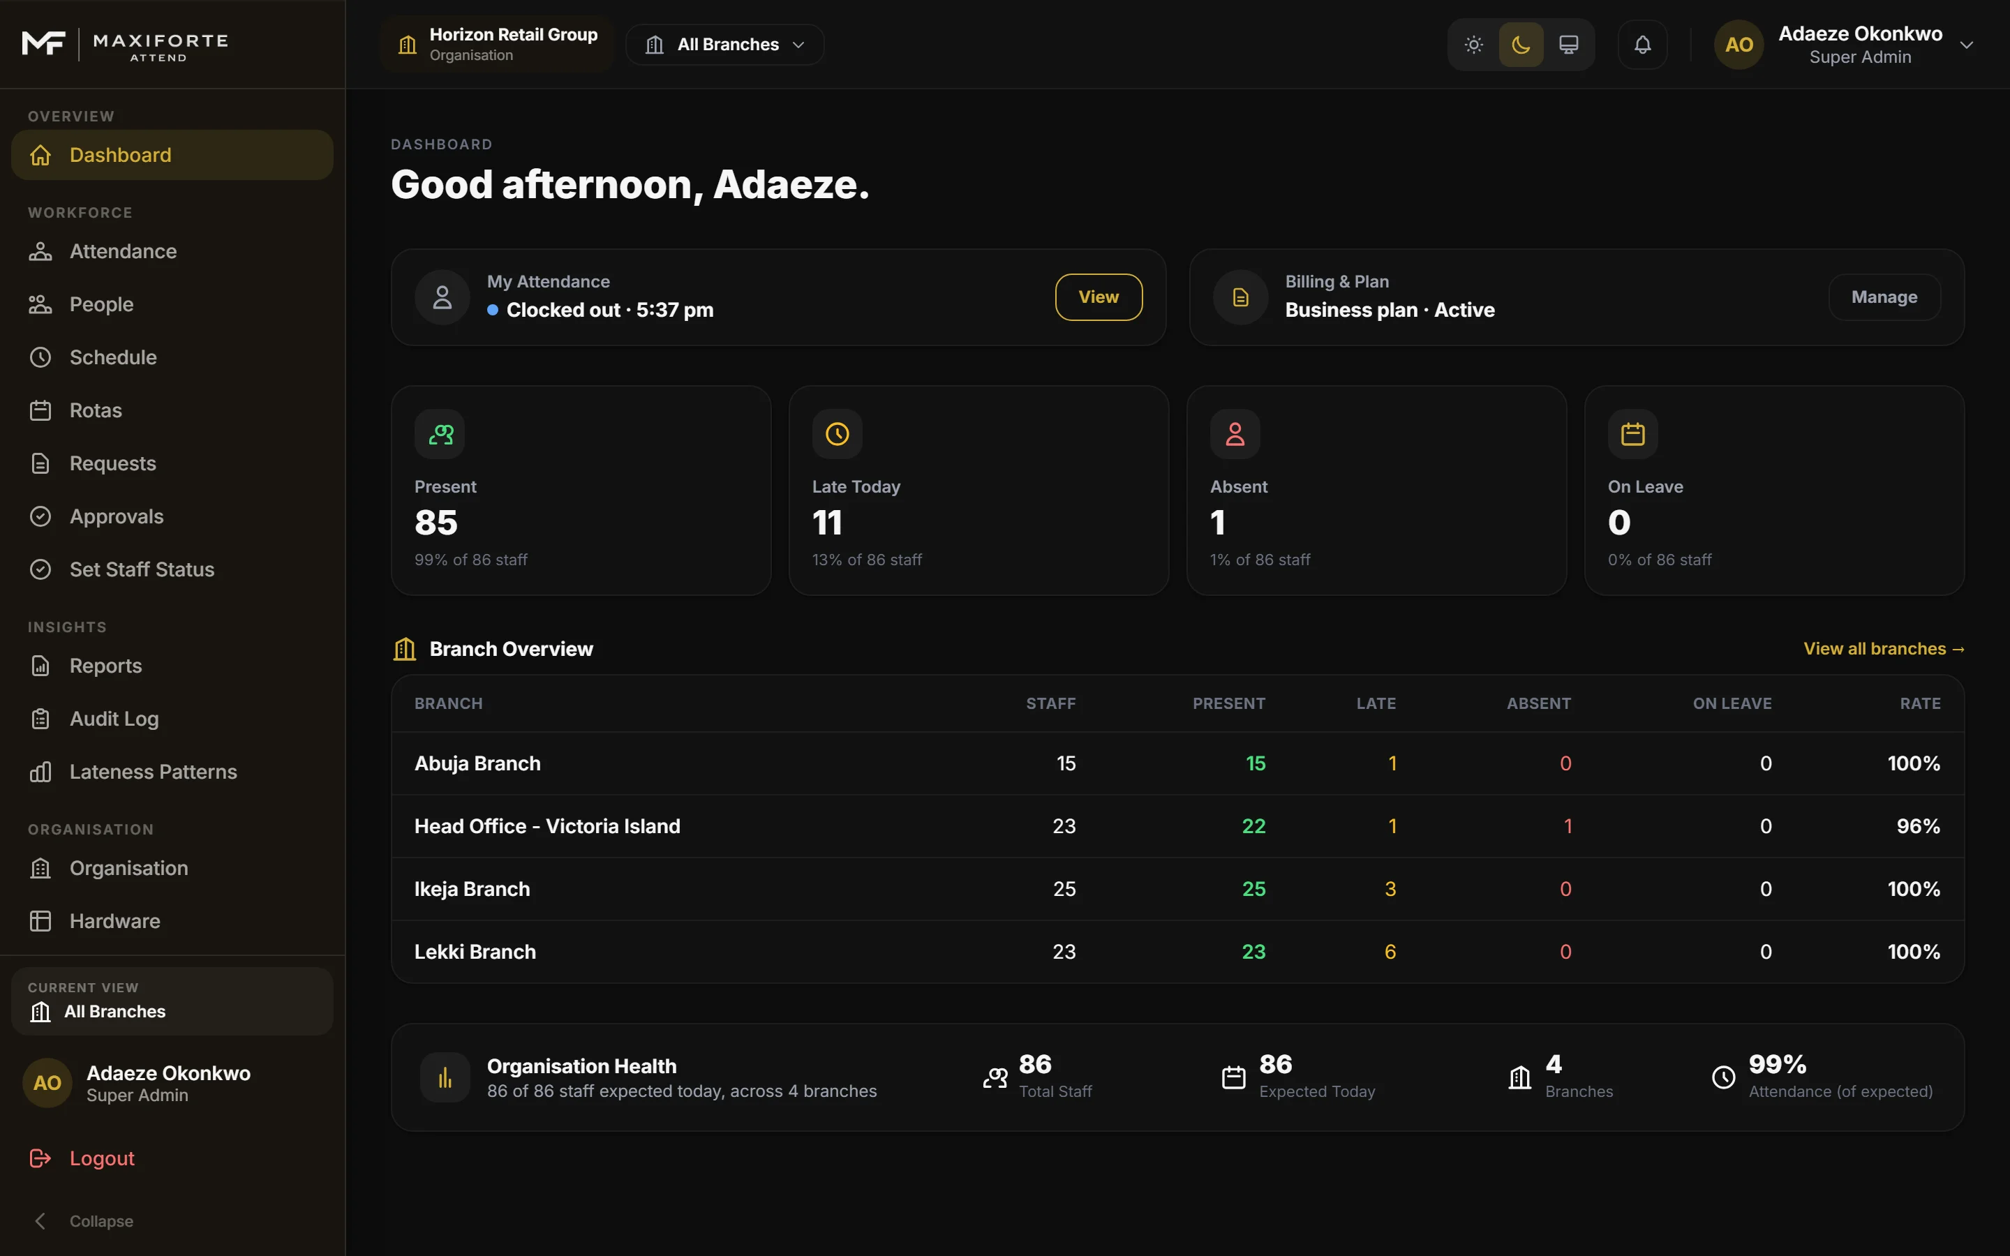2010x1256 pixels.
Task: Click the Rotas calendar icon
Action: (40, 410)
